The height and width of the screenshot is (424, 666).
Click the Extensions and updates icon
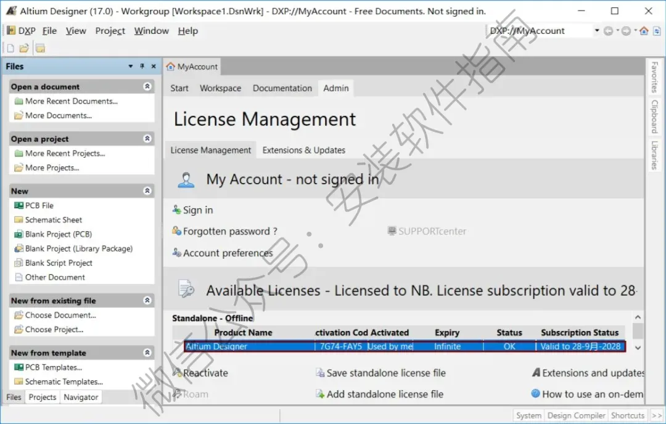click(536, 372)
